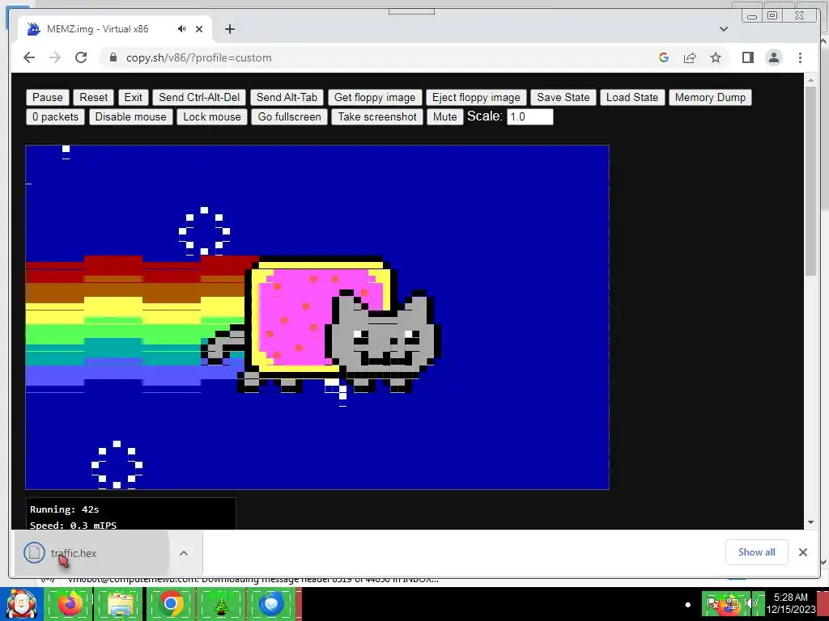
Task: Click Eject floppy image
Action: coord(476,97)
